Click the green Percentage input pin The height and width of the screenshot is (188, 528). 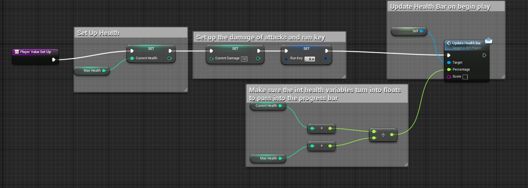pyautogui.click(x=449, y=69)
